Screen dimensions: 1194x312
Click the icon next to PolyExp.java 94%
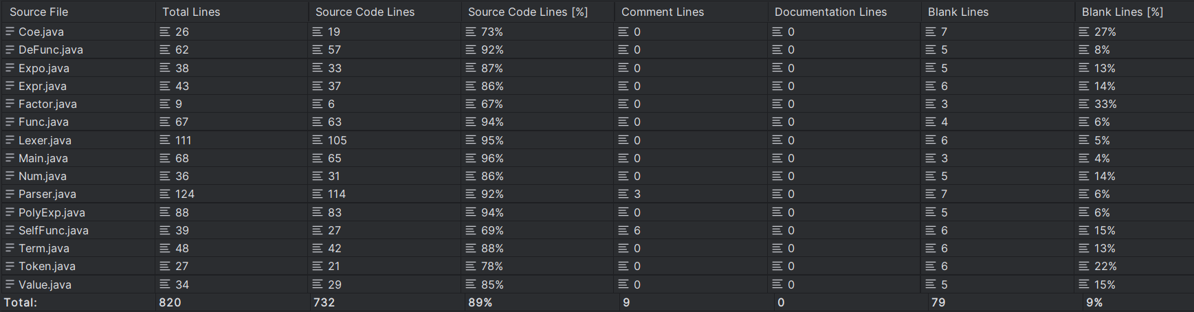(x=470, y=212)
